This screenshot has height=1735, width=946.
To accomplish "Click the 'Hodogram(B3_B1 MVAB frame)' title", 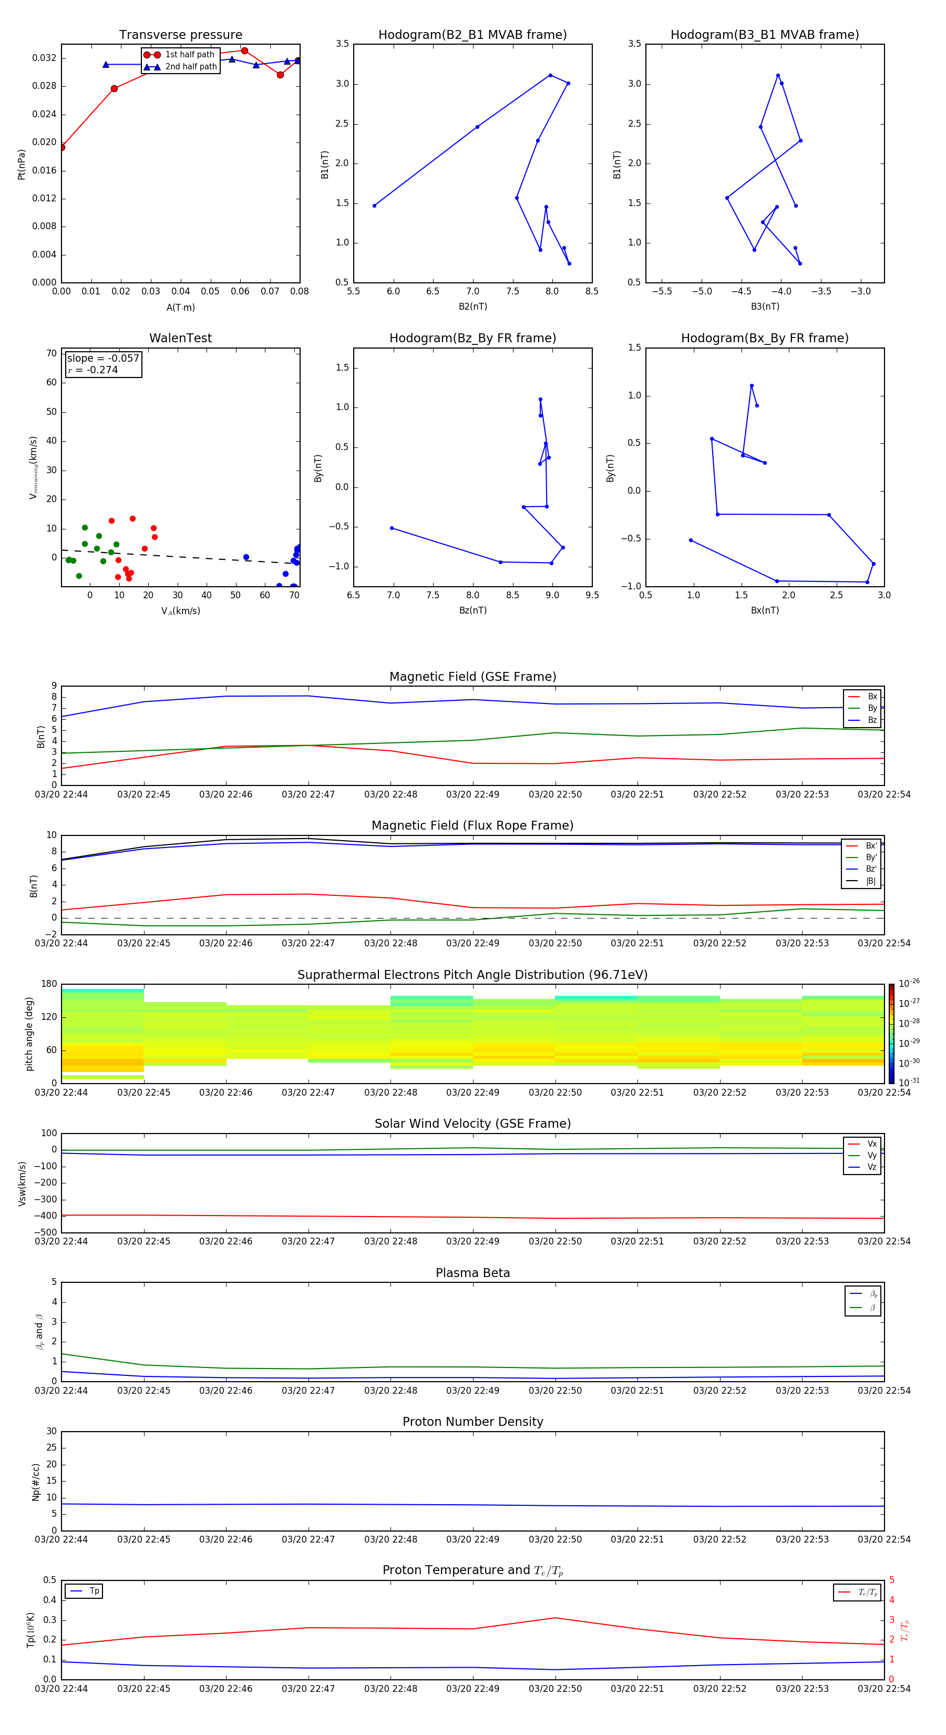I will pos(765,35).
